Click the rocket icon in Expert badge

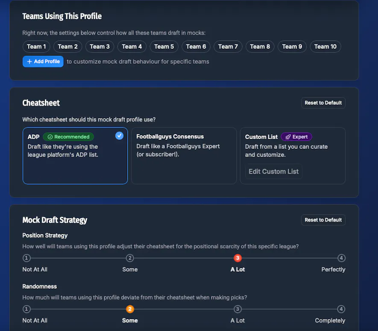[288, 137]
